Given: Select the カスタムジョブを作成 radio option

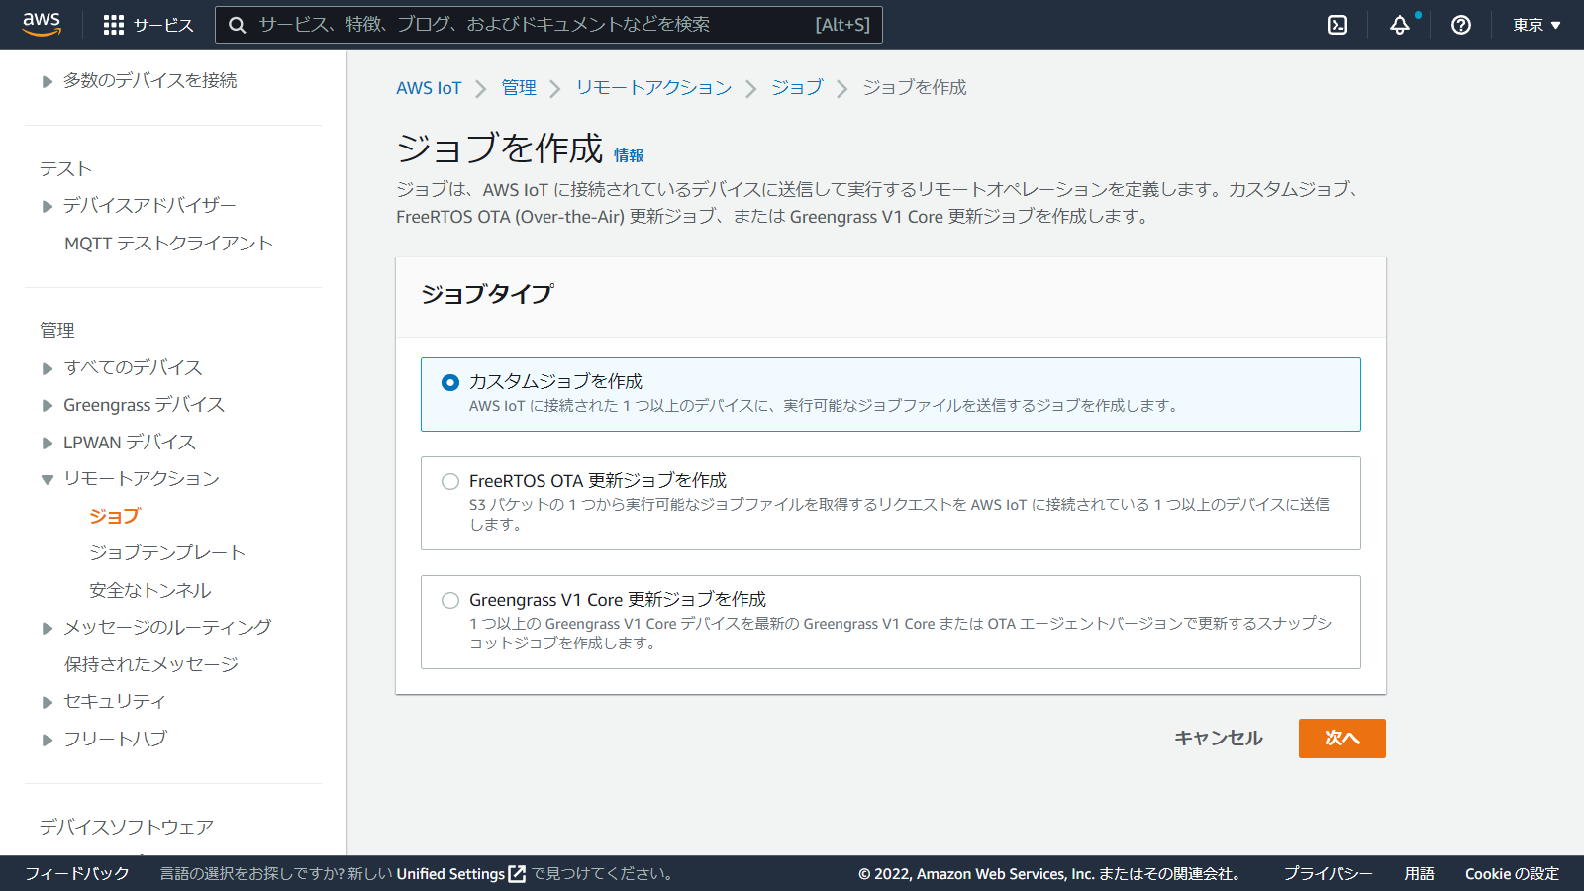Looking at the screenshot, I should (450, 382).
